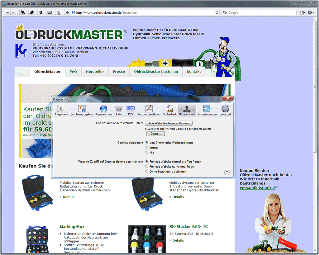Go back to the previous page
Screen dimensions: 319x255
[7, 12]
